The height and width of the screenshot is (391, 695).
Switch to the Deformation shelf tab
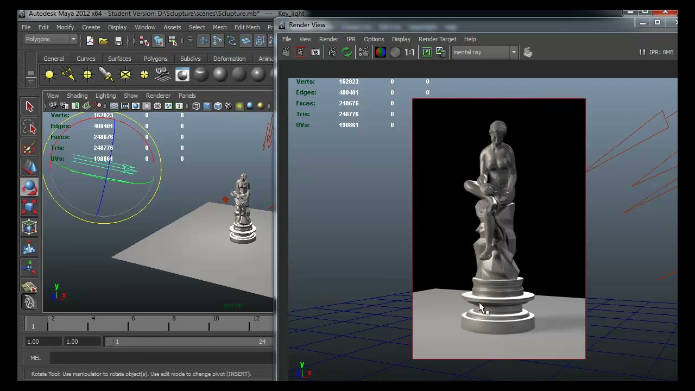(229, 59)
